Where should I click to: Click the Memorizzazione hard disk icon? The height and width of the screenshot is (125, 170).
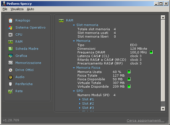coord(11,63)
